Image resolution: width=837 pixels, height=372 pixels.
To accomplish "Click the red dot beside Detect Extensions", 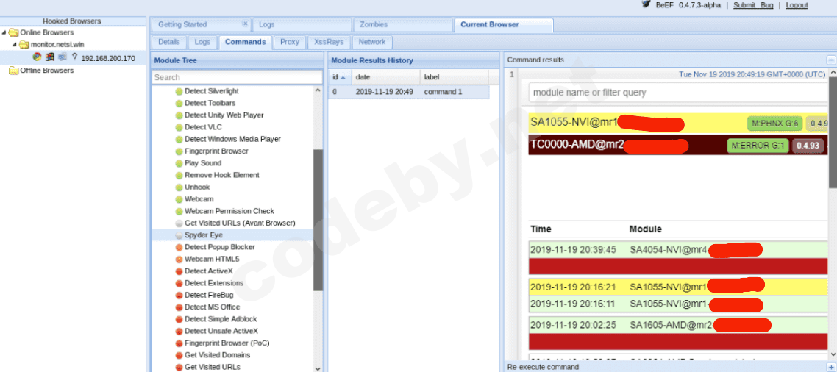I will [x=179, y=283].
